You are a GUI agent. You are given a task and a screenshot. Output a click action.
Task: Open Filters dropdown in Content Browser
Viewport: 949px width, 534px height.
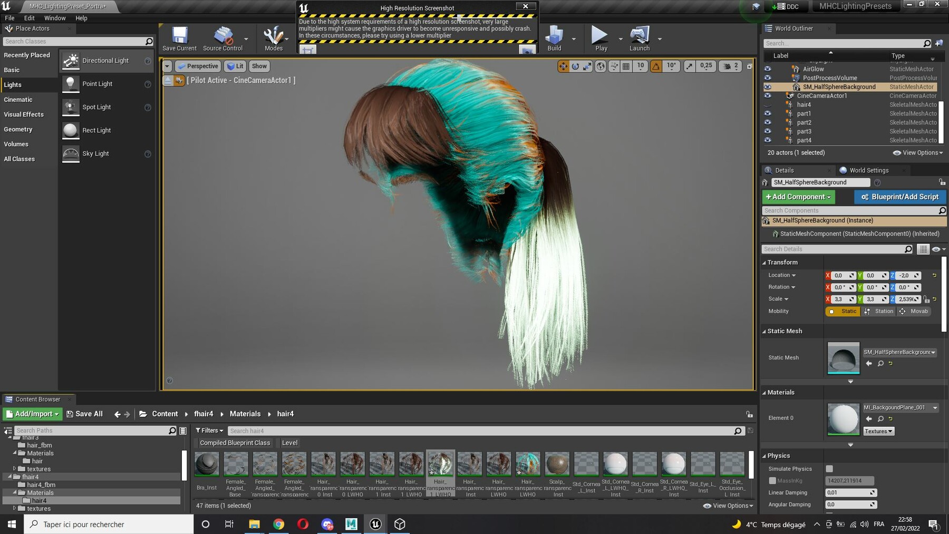coord(209,431)
